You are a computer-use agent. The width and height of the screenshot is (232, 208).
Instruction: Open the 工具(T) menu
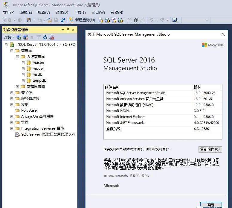tap(80, 13)
